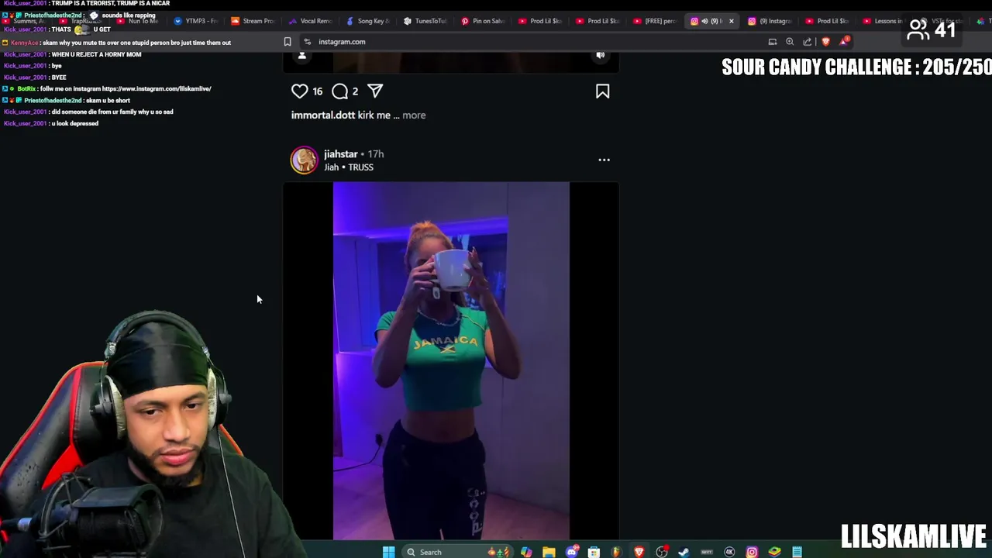
Task: Open the Instagram app taskbar icon
Action: tap(752, 552)
